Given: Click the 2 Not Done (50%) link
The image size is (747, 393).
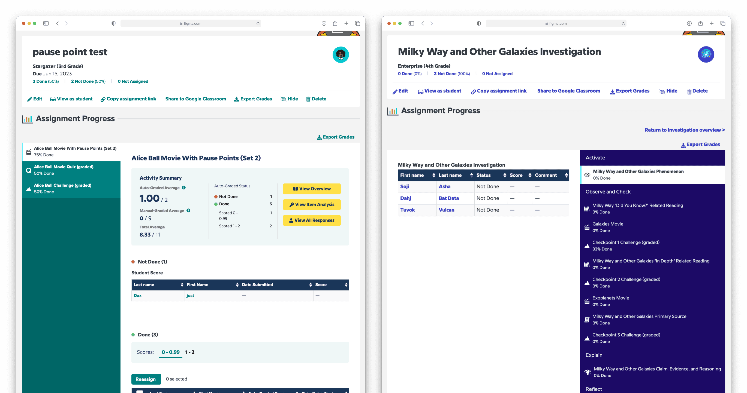Looking at the screenshot, I should [88, 81].
